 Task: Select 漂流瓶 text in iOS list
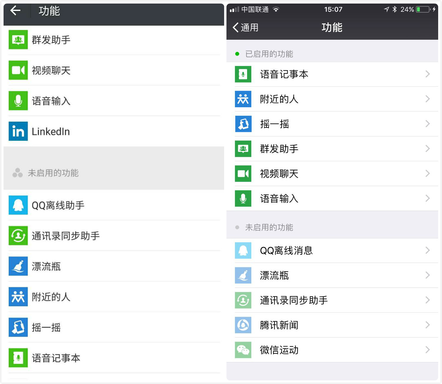(275, 276)
